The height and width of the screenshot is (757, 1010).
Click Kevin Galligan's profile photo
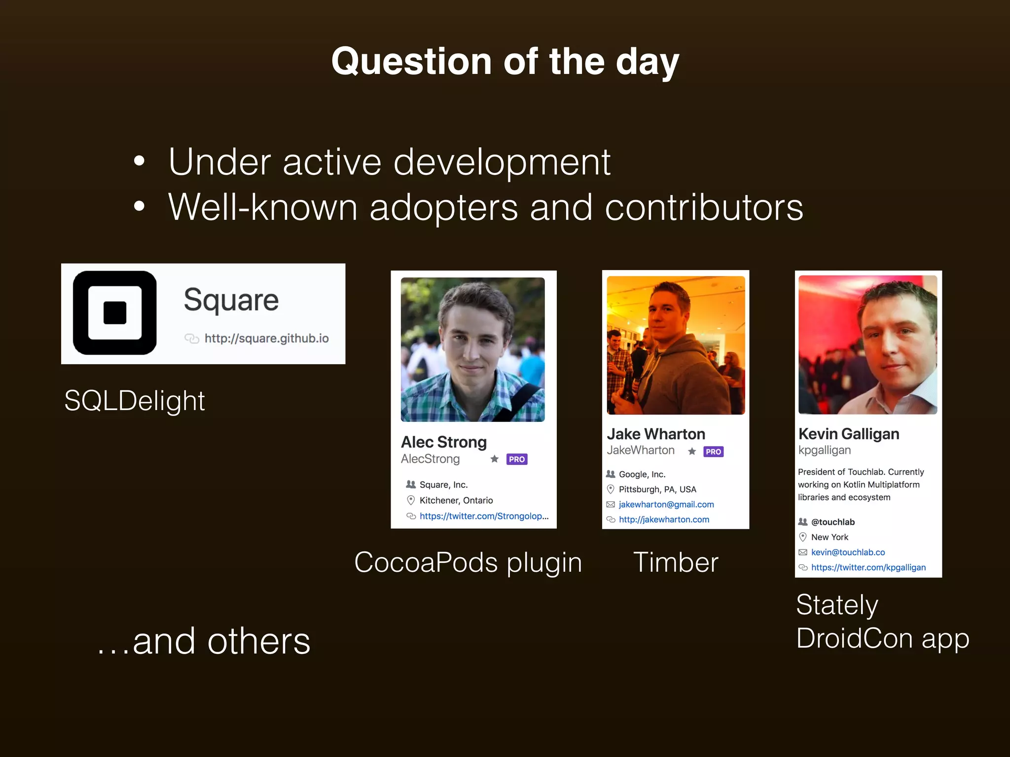click(868, 344)
